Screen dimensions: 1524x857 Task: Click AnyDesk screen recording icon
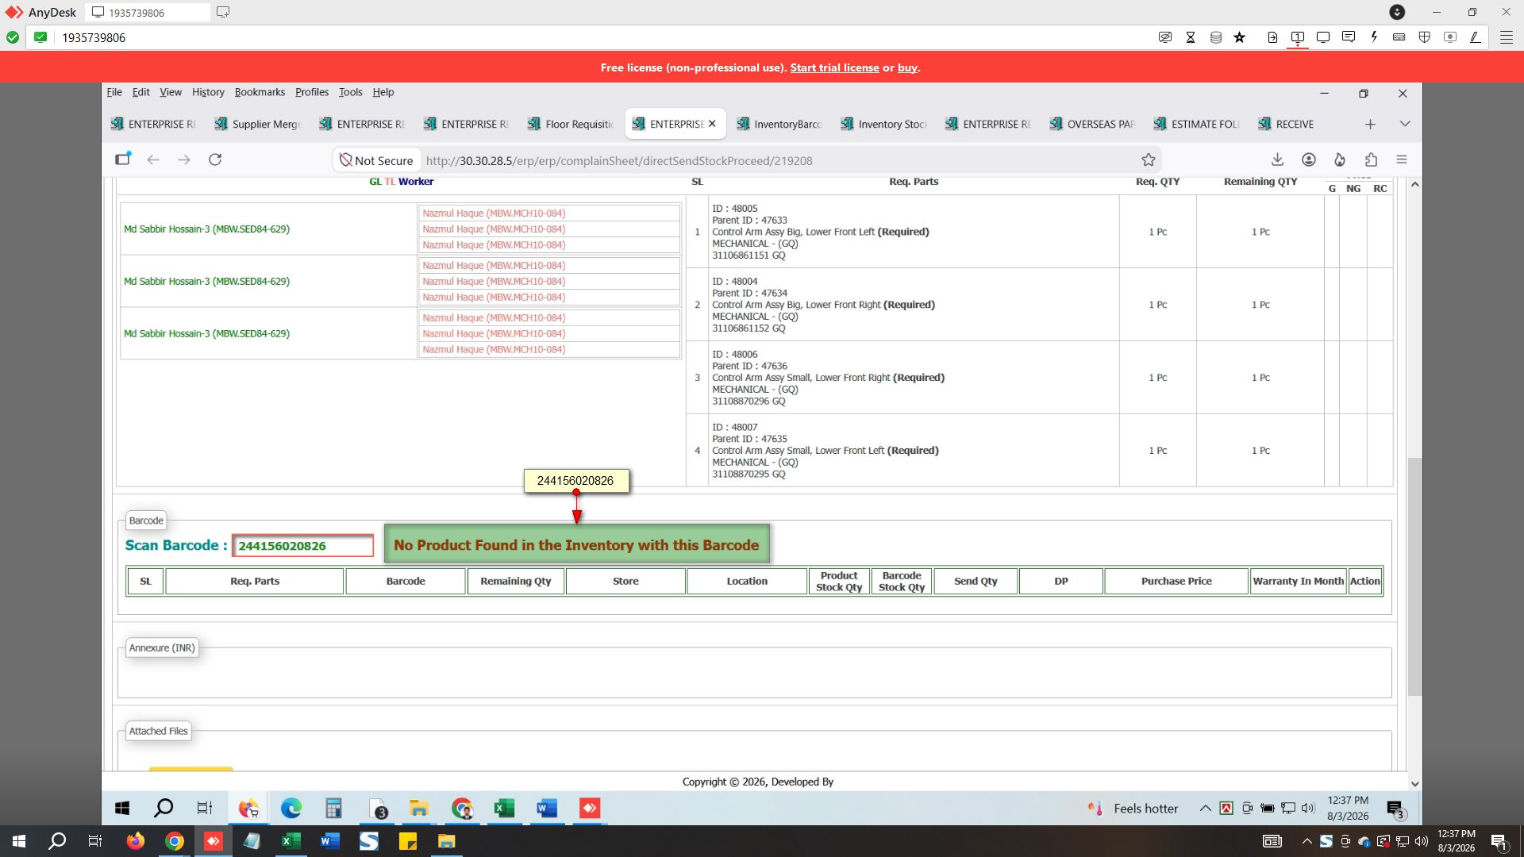[x=1450, y=37]
